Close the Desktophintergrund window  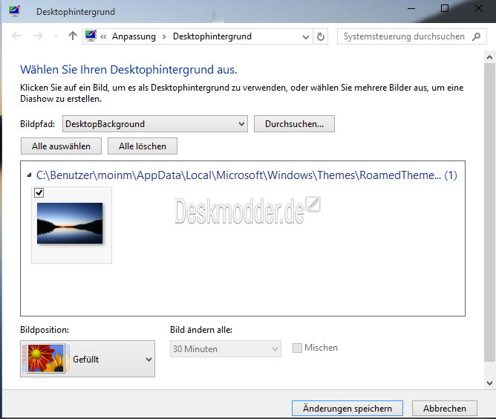pyautogui.click(x=479, y=8)
